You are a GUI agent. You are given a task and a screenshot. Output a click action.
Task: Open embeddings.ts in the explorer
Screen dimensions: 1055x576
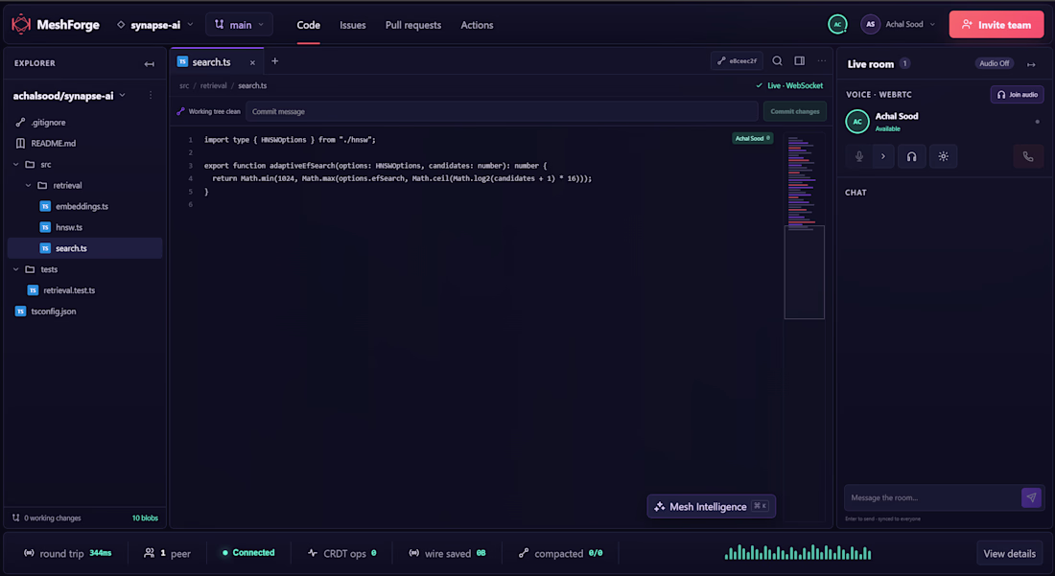(x=82, y=206)
